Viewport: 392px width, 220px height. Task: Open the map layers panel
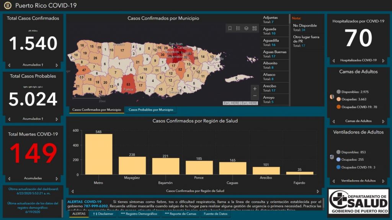tap(246, 28)
